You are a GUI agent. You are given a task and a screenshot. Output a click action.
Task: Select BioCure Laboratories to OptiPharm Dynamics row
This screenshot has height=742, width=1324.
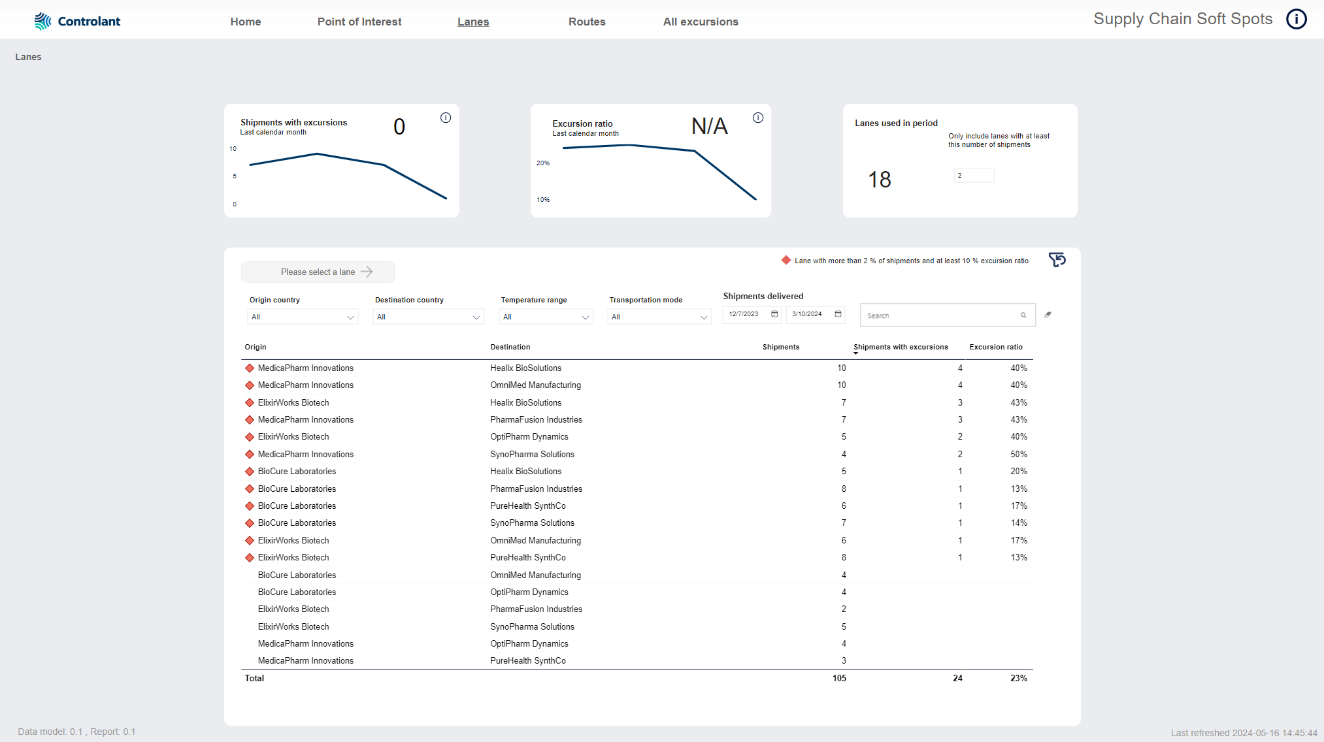pos(637,592)
